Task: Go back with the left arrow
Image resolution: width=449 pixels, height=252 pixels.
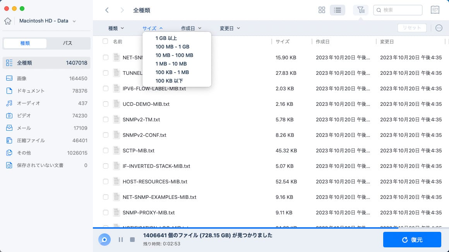Action: tap(107, 10)
